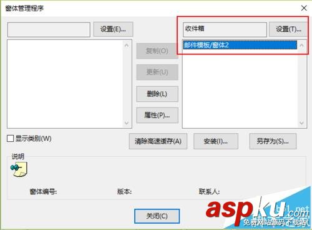This screenshot has width=312, height=230.
Task: Open 属性(P)... properties dialog
Action: click(x=157, y=115)
